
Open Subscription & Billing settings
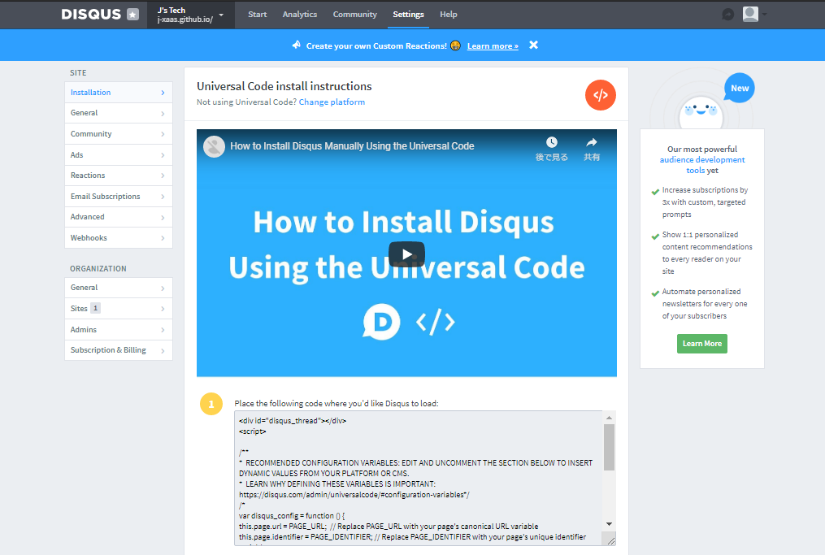119,350
